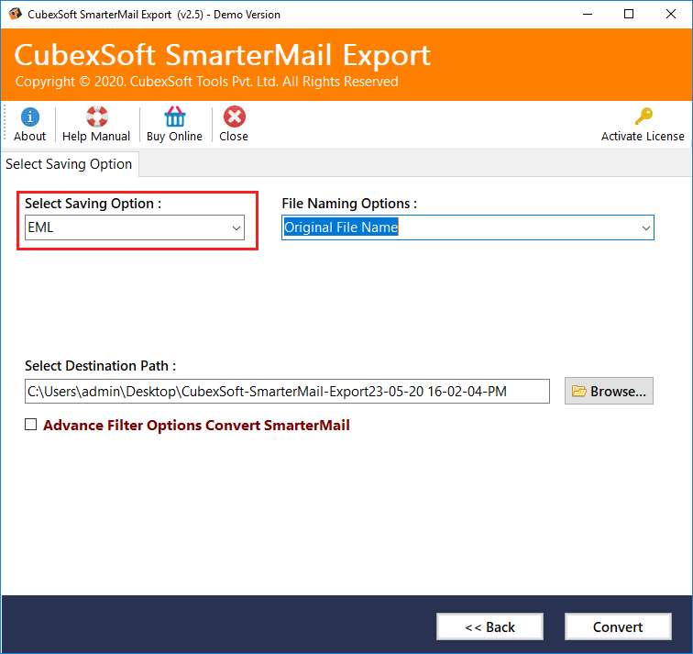Screen dimensions: 693x654
Task: Click the CubexSoft app icon in title bar
Action: click(x=15, y=14)
